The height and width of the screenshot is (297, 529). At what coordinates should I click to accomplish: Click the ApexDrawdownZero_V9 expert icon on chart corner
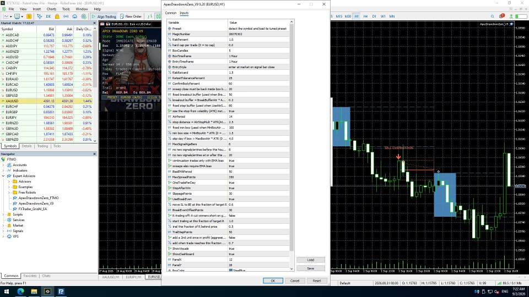tap(511, 24)
